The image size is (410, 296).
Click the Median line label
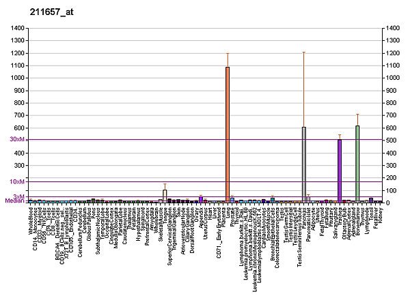click(x=14, y=201)
